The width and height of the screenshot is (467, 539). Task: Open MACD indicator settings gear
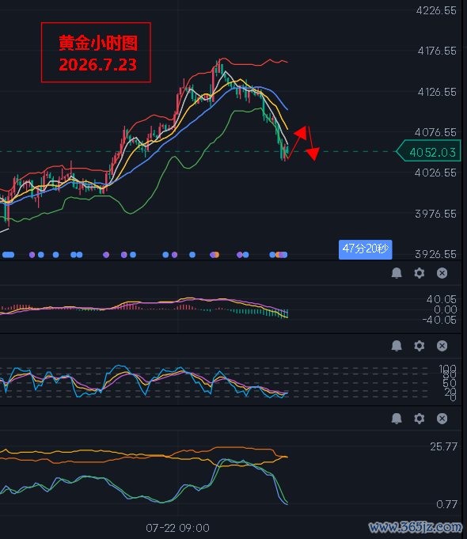click(419, 273)
